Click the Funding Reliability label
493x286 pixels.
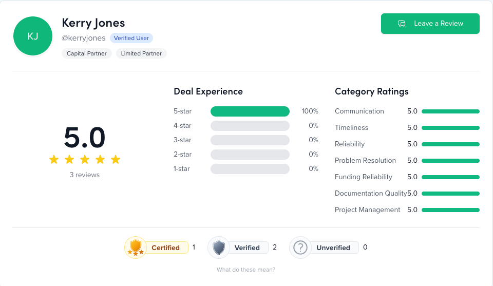[x=364, y=177]
